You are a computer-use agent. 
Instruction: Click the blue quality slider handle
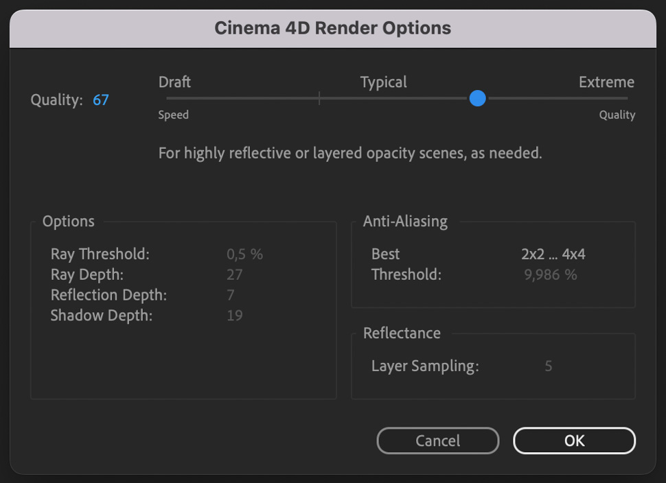[478, 99]
